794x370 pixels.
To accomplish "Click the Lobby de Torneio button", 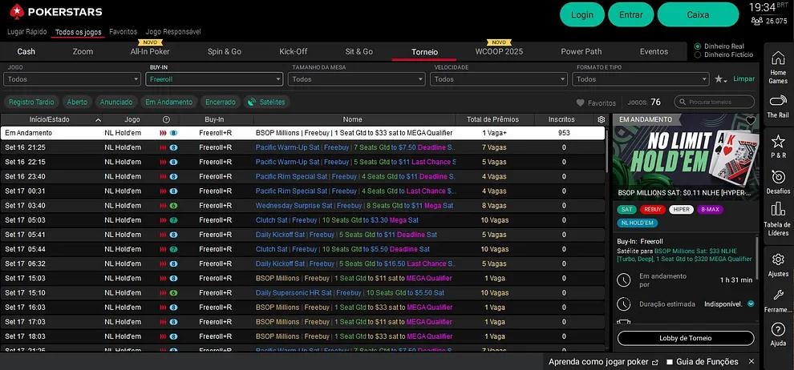I will coord(686,338).
